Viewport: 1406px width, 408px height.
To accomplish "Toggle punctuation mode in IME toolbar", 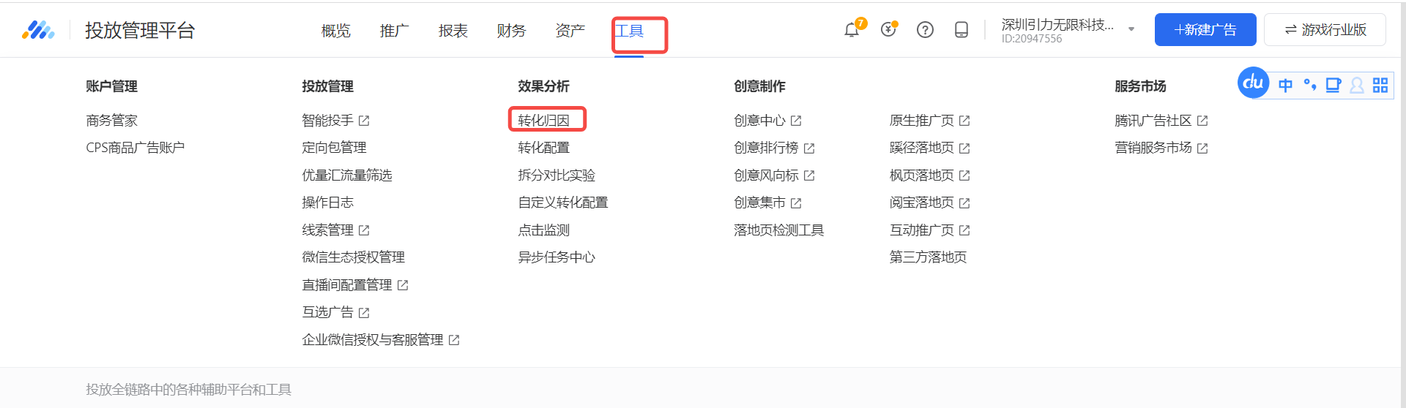I will (1309, 86).
